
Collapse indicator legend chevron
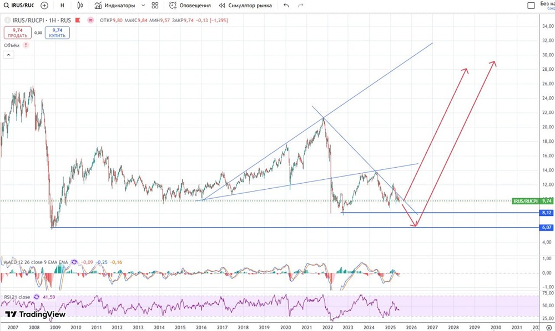click(8, 55)
